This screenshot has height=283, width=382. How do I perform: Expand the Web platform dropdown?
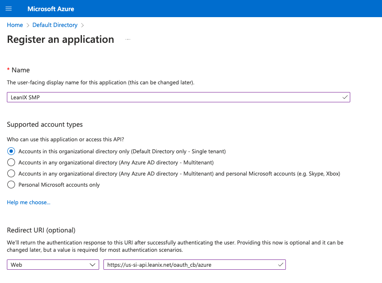pos(53,265)
